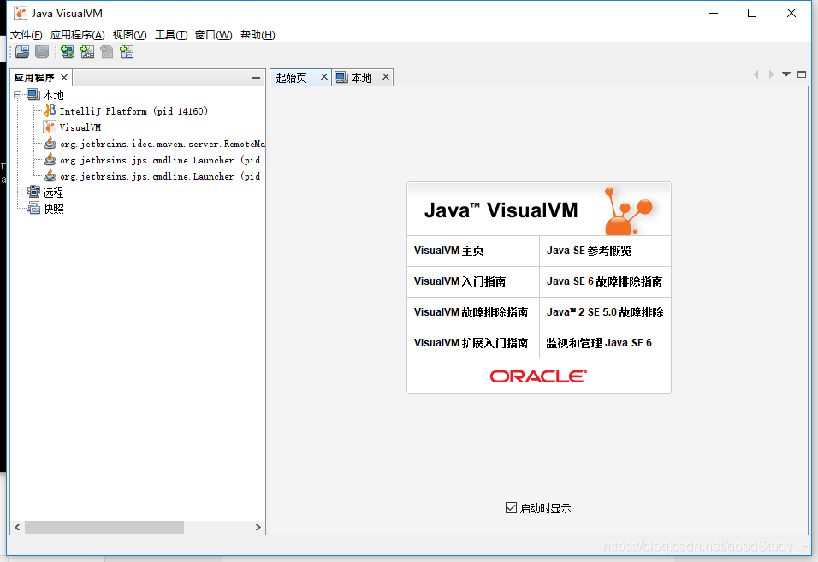This screenshot has height=562, width=818.
Task: Open the VisualVM 主页 link
Action: click(448, 251)
